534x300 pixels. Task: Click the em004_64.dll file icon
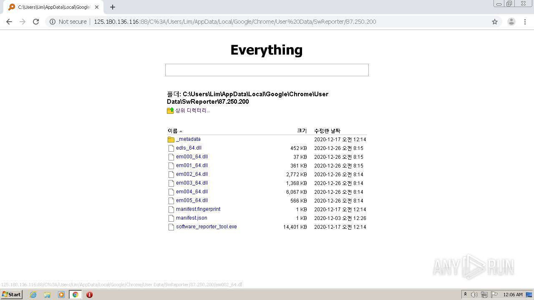click(x=171, y=192)
